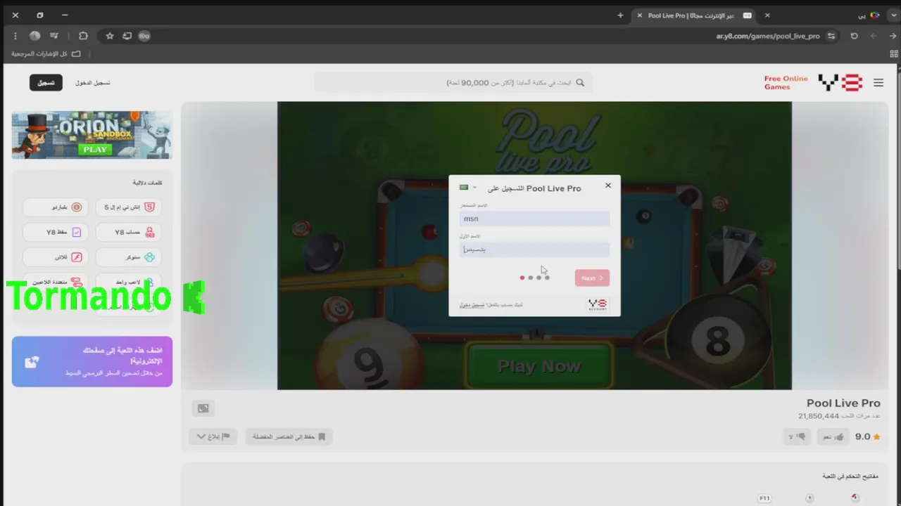Click the install/cast icon in address bar
The image size is (901, 506).
(127, 36)
